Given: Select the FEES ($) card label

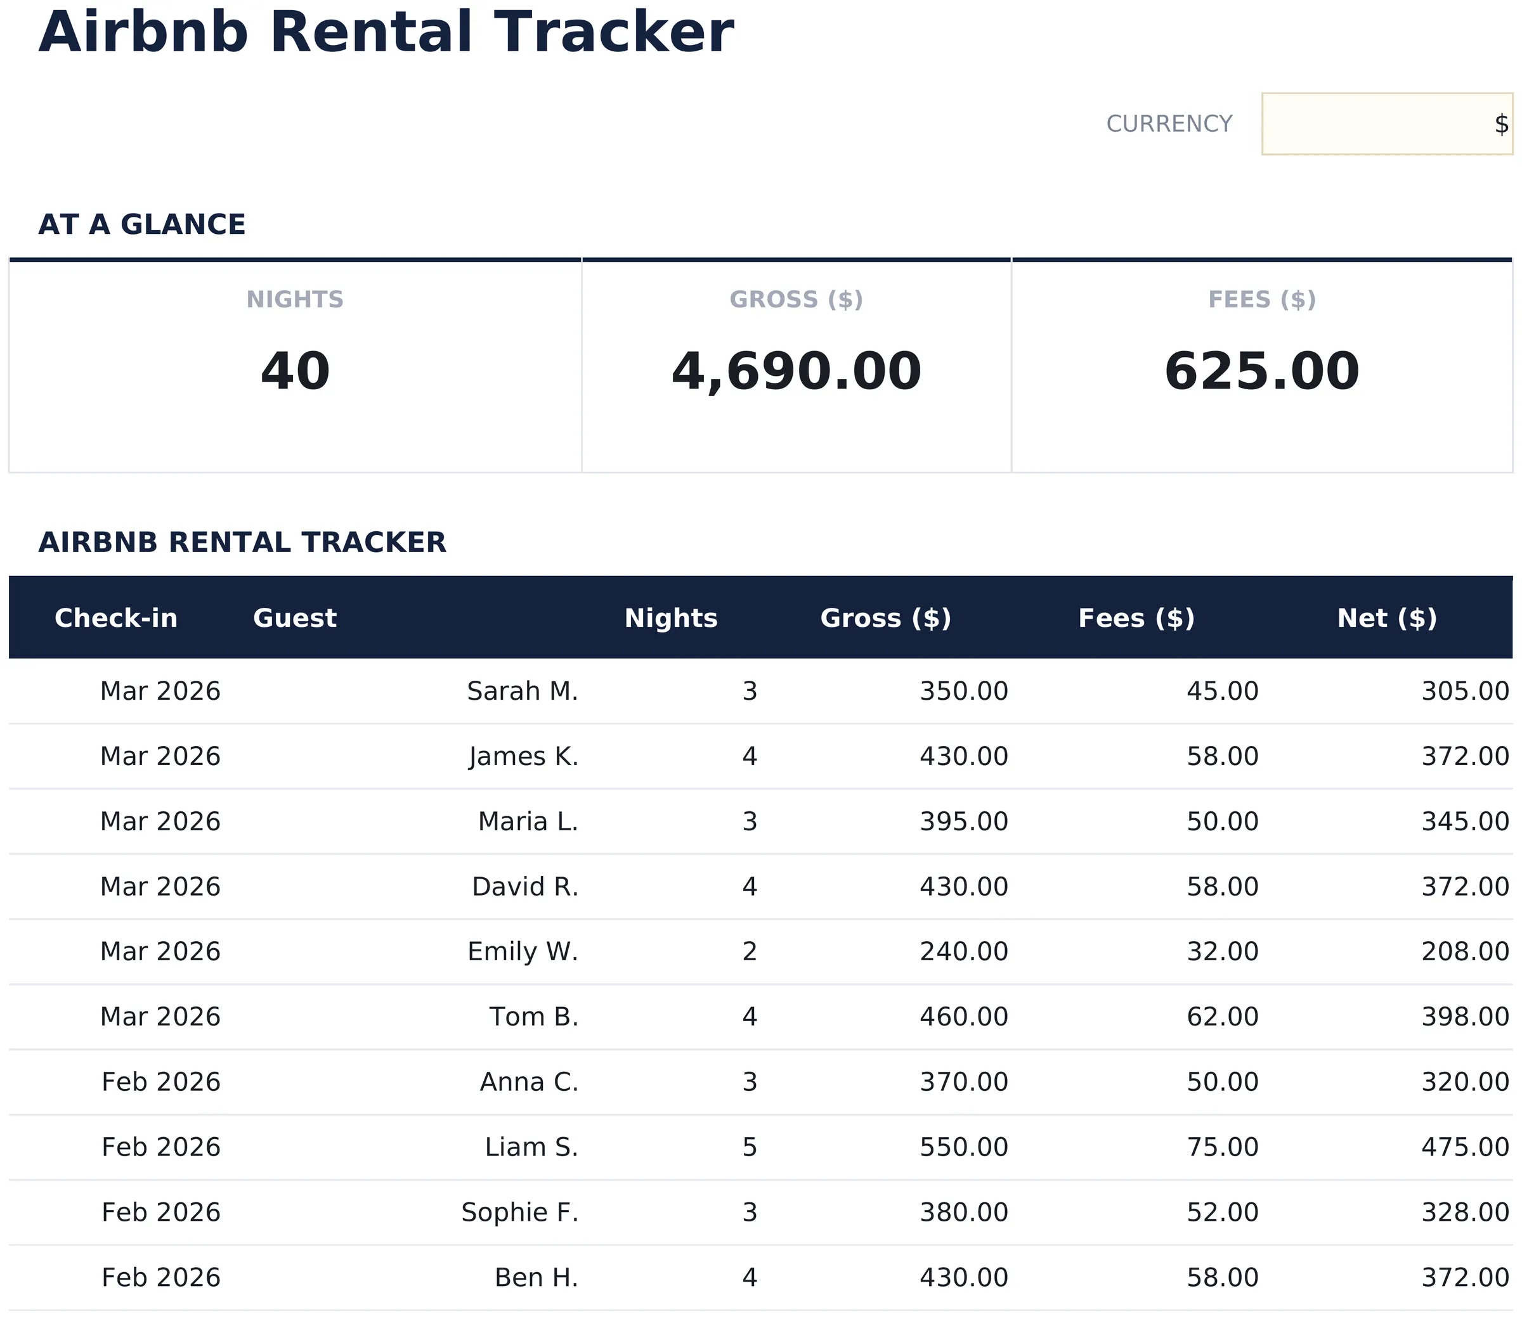Looking at the screenshot, I should 1261,300.
